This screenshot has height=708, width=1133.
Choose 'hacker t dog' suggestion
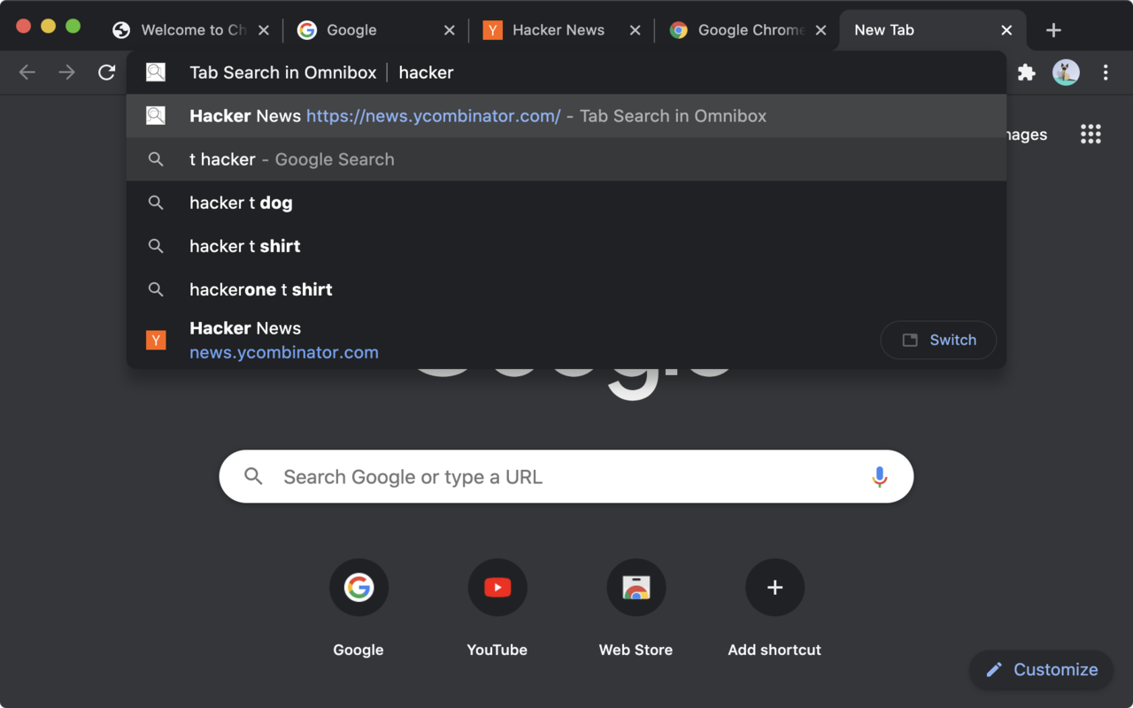pyautogui.click(x=566, y=203)
